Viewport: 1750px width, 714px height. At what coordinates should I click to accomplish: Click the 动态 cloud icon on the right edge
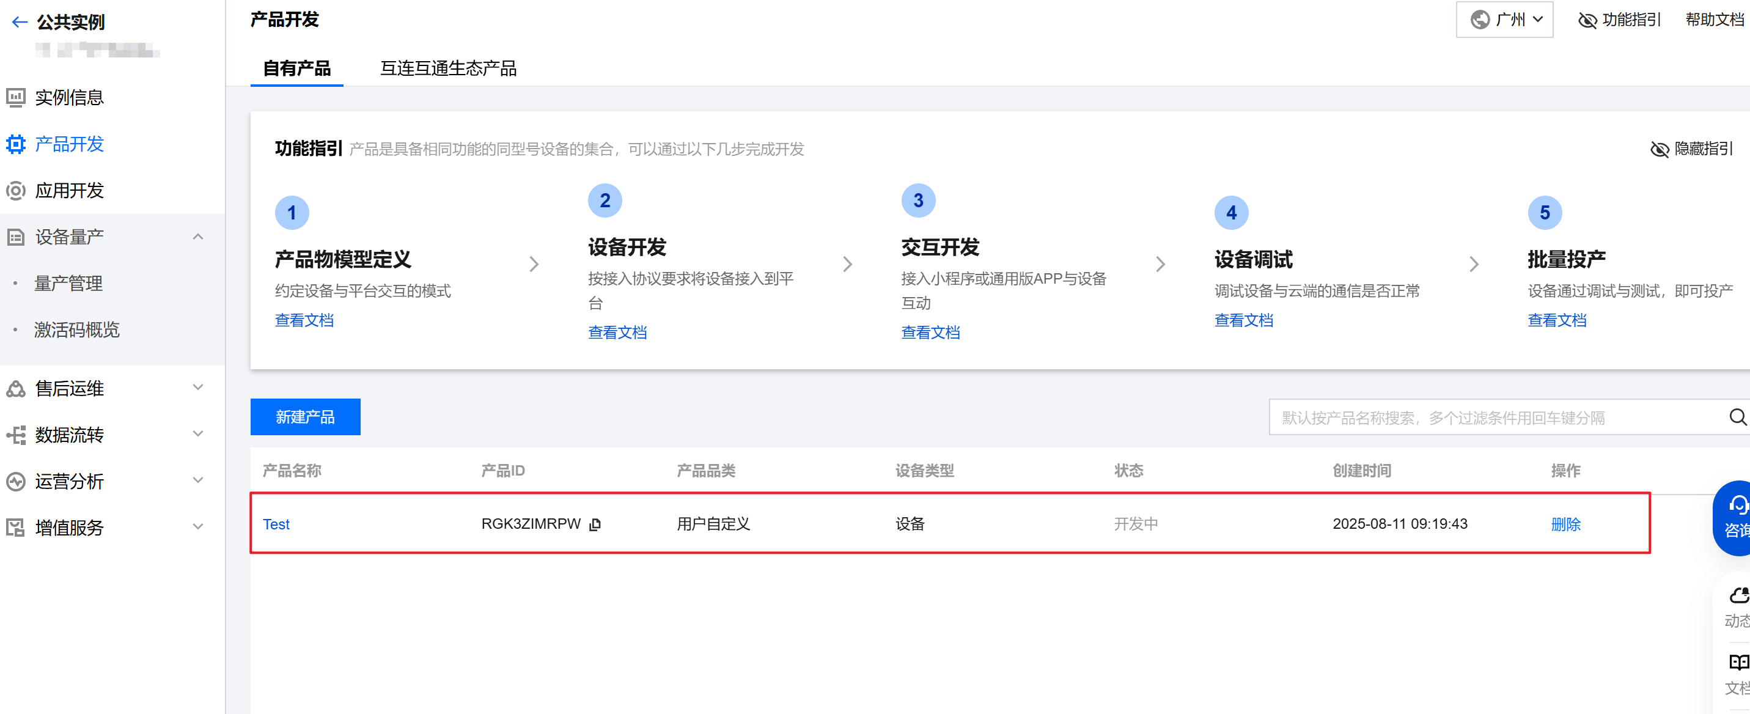1738,597
